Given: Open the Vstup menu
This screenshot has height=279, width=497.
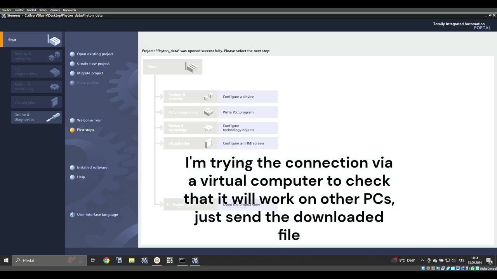Looking at the screenshot, I should pos(43,10).
